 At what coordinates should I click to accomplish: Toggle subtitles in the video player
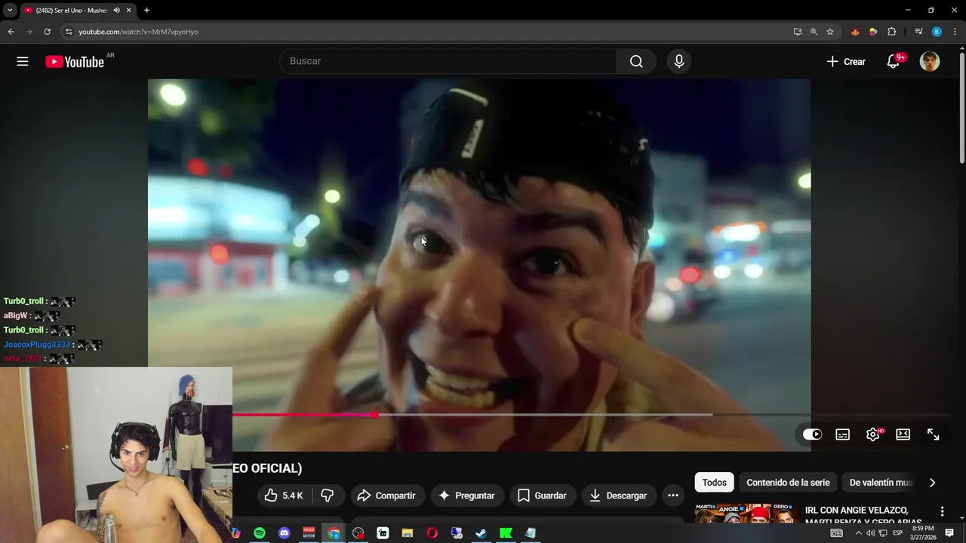pos(842,434)
